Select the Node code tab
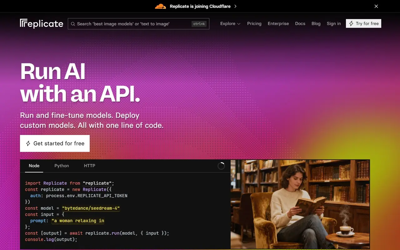 point(34,166)
